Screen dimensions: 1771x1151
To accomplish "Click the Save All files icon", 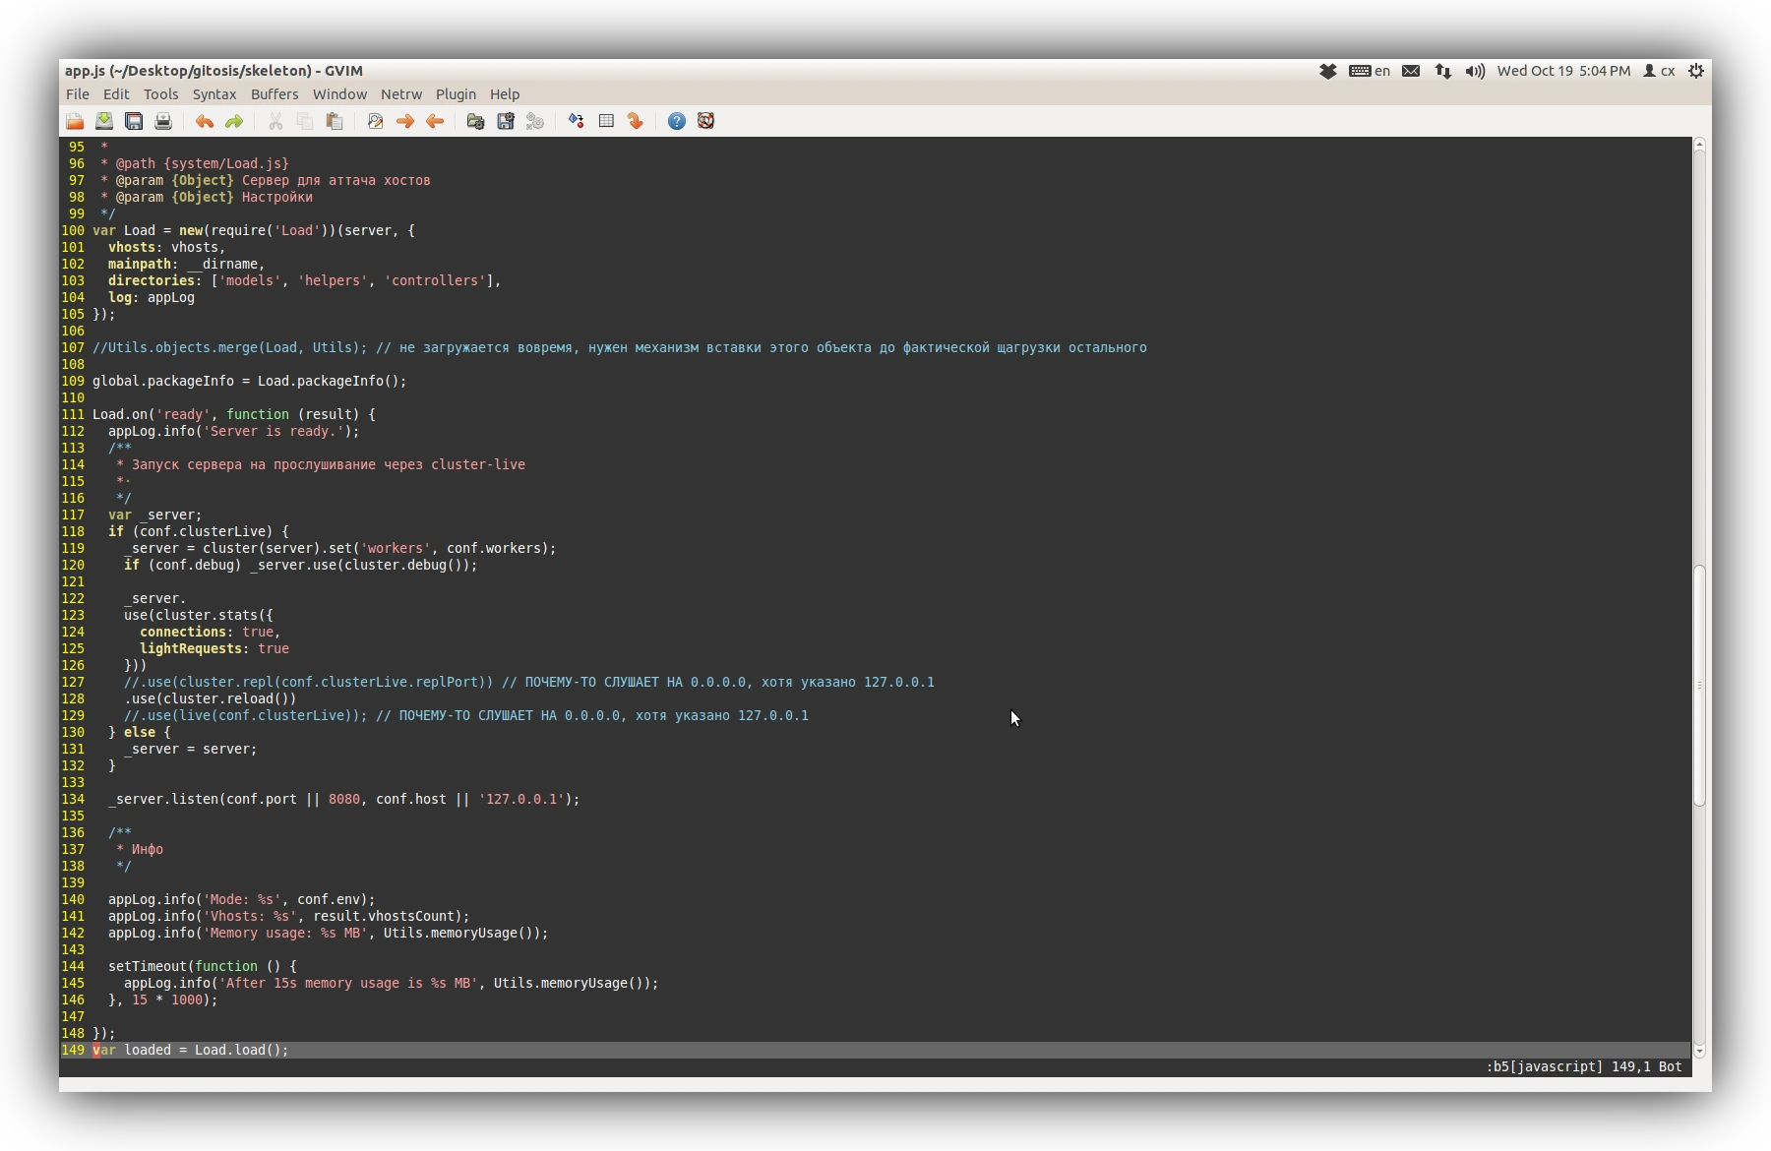I will [134, 121].
